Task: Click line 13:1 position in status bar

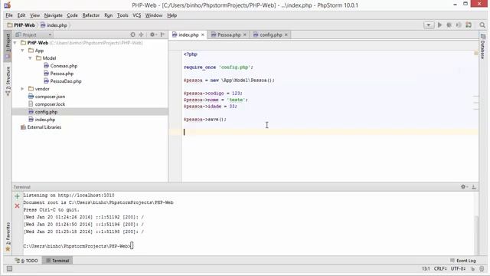Action: [426, 268]
